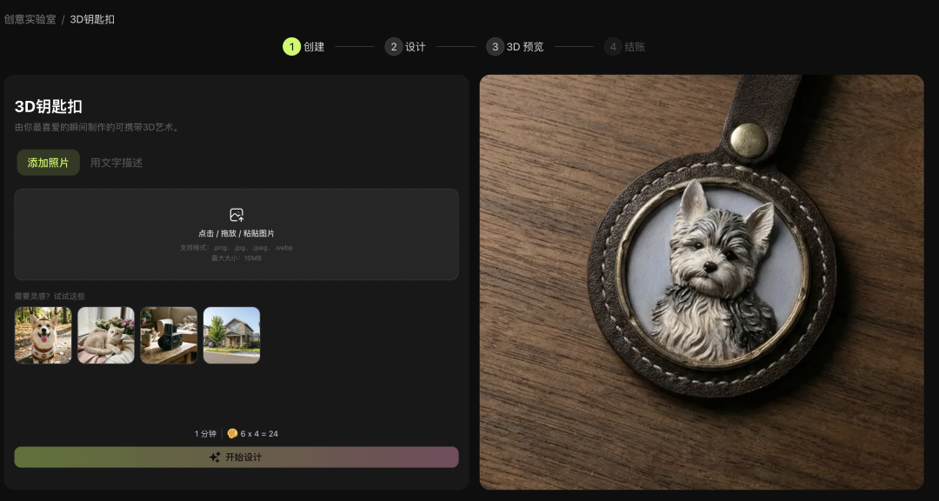Click the 设计 step label
Viewport: 939px width, 501px height.
415,47
